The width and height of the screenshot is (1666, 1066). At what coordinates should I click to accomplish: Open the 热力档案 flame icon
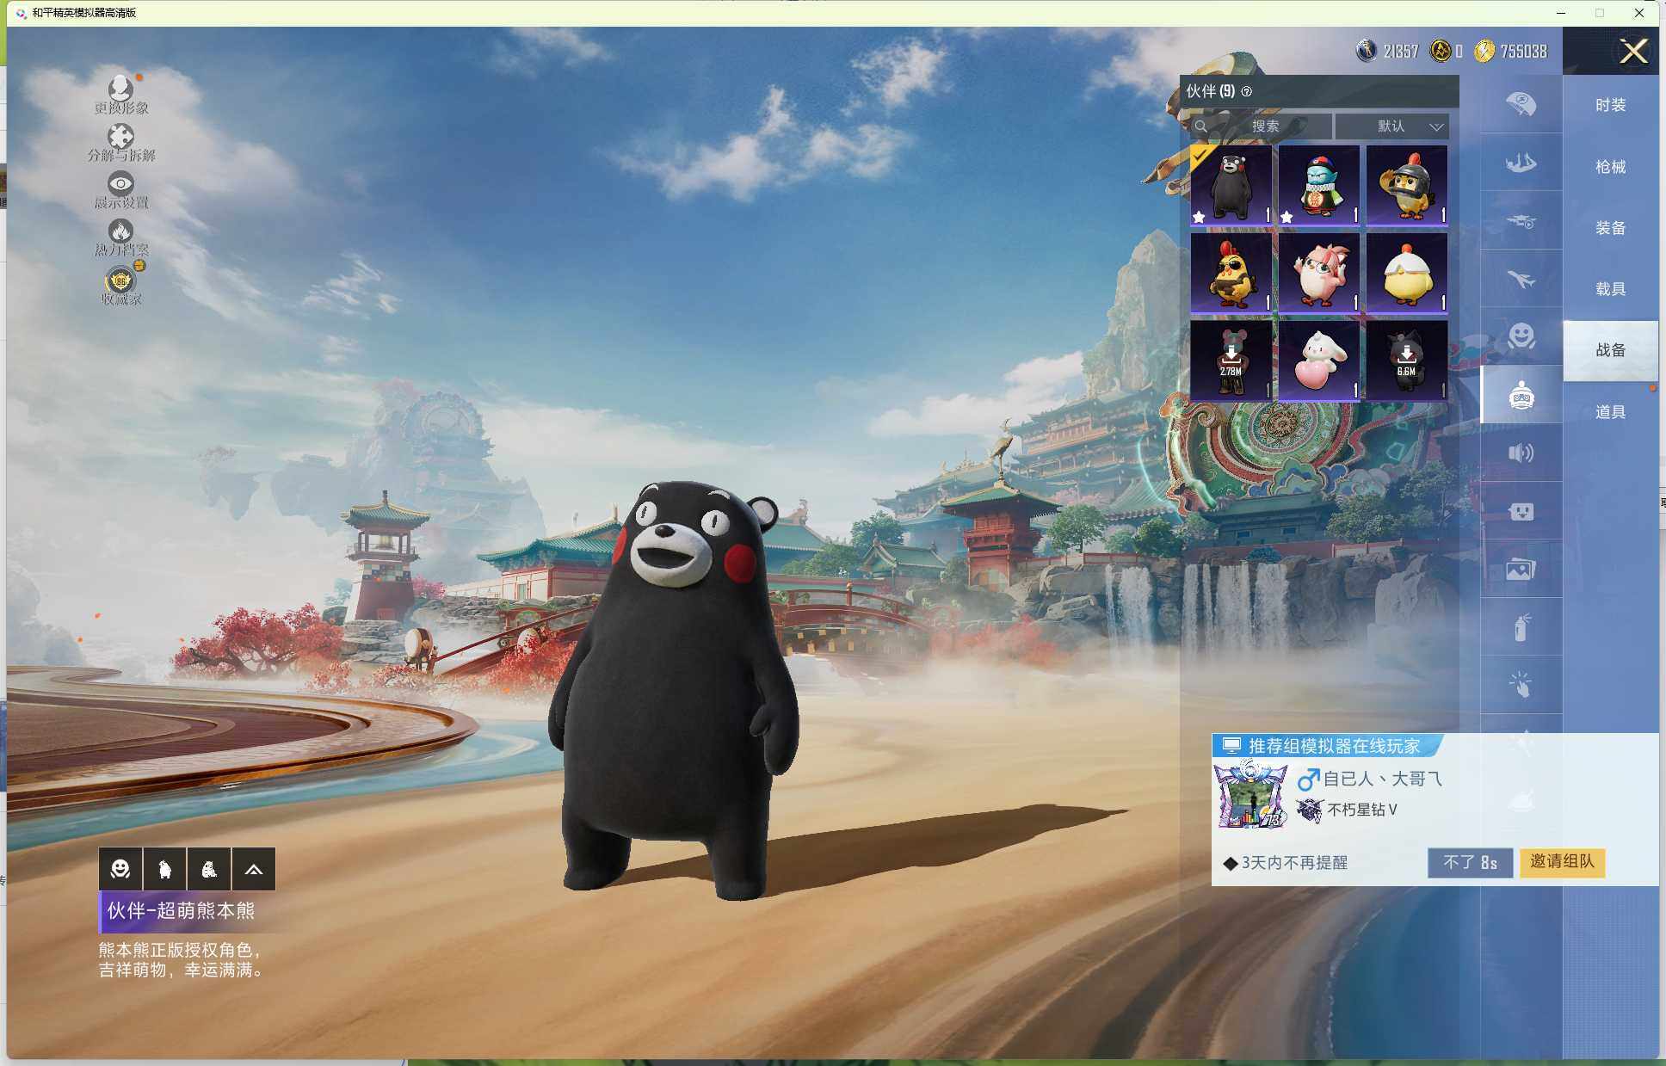120,237
